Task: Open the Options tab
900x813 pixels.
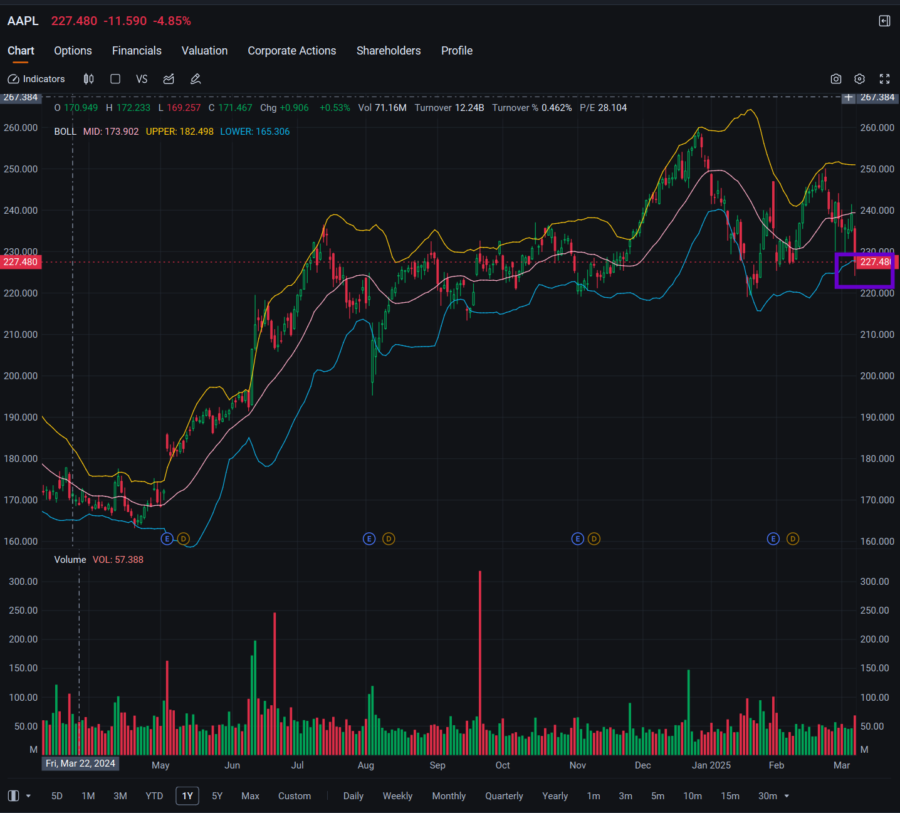Action: [x=73, y=51]
